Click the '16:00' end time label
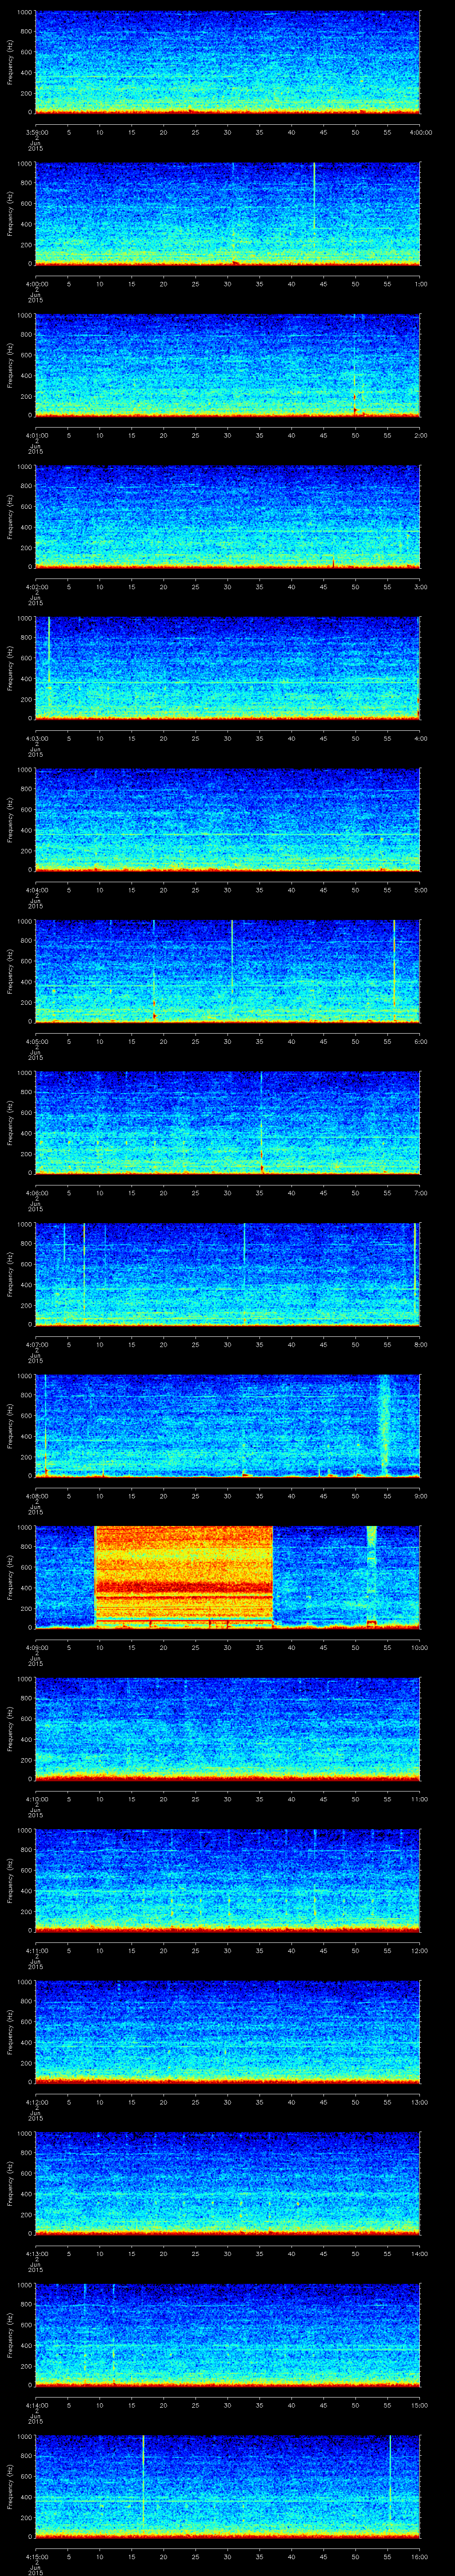Image resolution: width=455 pixels, height=2576 pixels. [x=419, y=2556]
